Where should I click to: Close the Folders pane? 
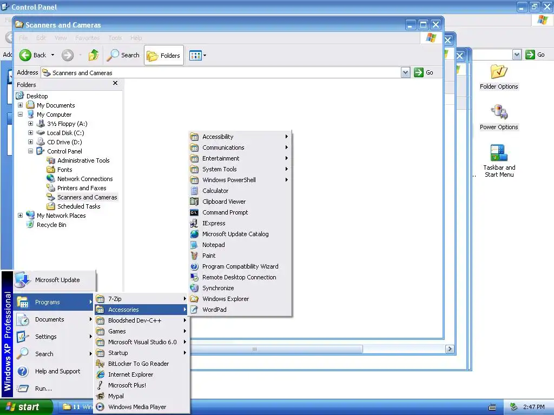pyautogui.click(x=115, y=83)
